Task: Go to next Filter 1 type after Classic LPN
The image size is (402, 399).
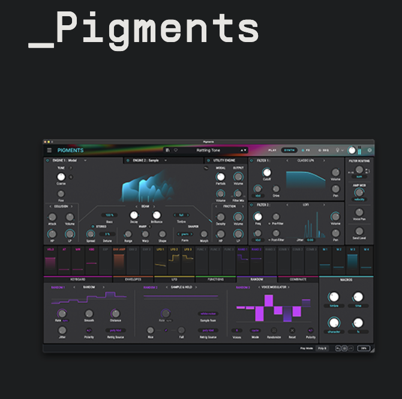Action: tap(324, 160)
